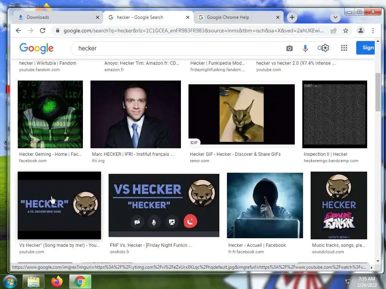Share this page via the share icon
Viewport: 386px width, 289px height.
(x=334, y=30)
